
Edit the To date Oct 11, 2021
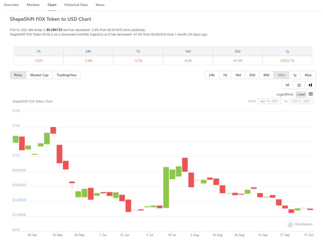tap(301, 101)
